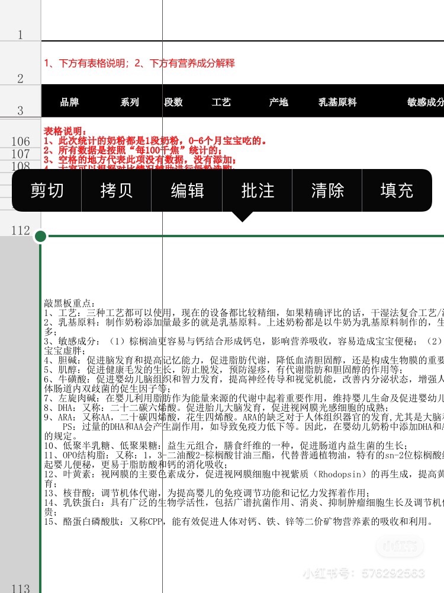Tap row header 113
The image size is (444, 593).
(20, 587)
